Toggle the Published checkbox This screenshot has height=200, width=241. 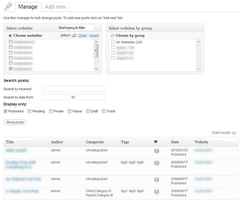click(x=6, y=111)
